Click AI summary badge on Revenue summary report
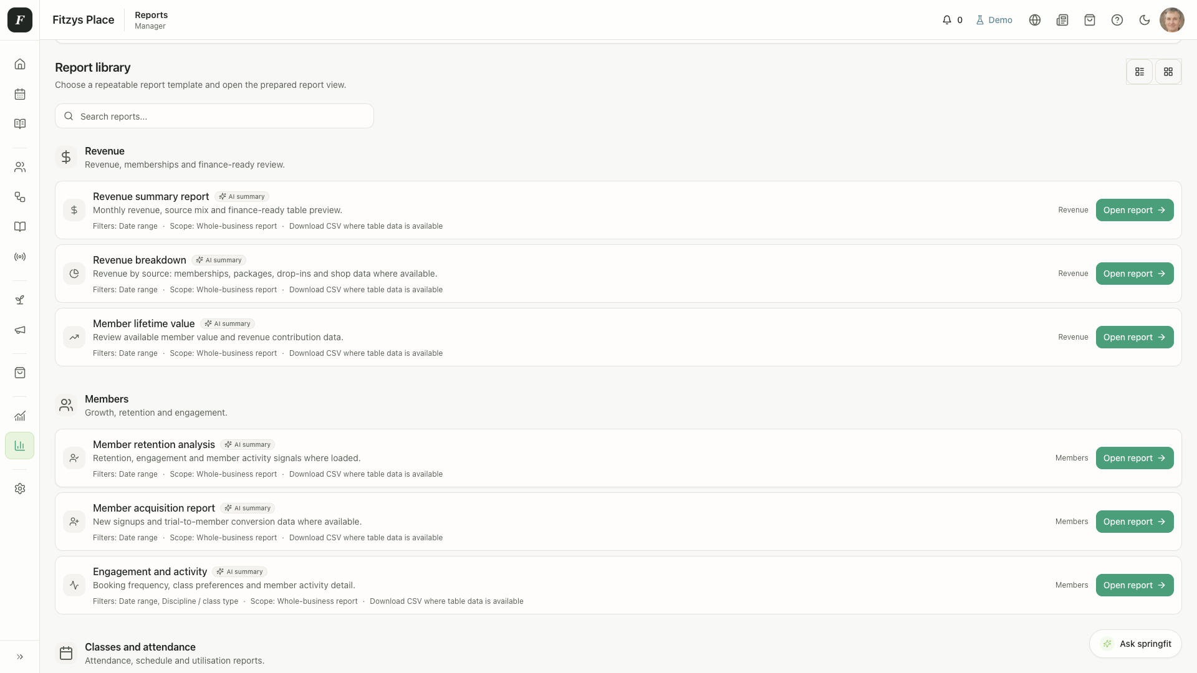Viewport: 1197px width, 673px height. [242, 197]
